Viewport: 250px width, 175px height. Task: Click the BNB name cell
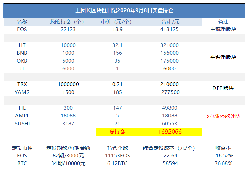[x=22, y=53]
